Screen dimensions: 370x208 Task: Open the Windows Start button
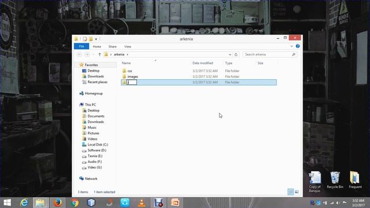pyautogui.click(x=8, y=203)
